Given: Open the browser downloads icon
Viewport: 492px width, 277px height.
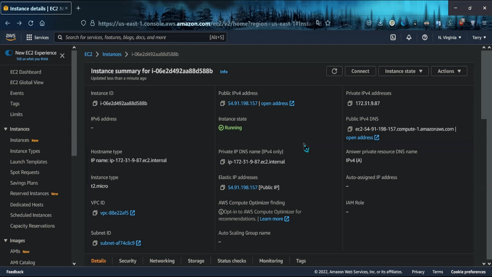Looking at the screenshot, I should [380, 23].
